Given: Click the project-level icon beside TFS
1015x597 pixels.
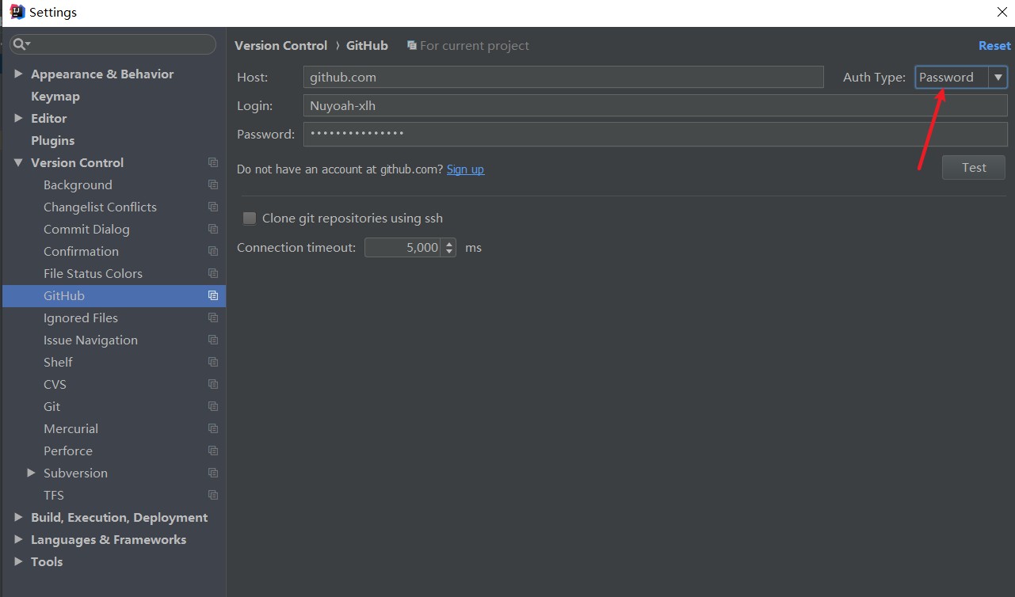Looking at the screenshot, I should click(213, 495).
